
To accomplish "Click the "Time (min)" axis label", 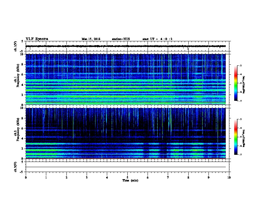I will 130,180.
